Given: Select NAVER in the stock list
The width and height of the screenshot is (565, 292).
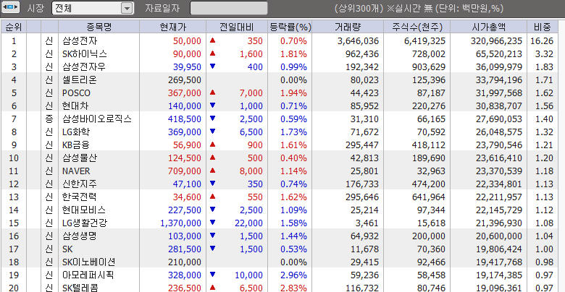Looking at the screenshot, I should [x=77, y=171].
